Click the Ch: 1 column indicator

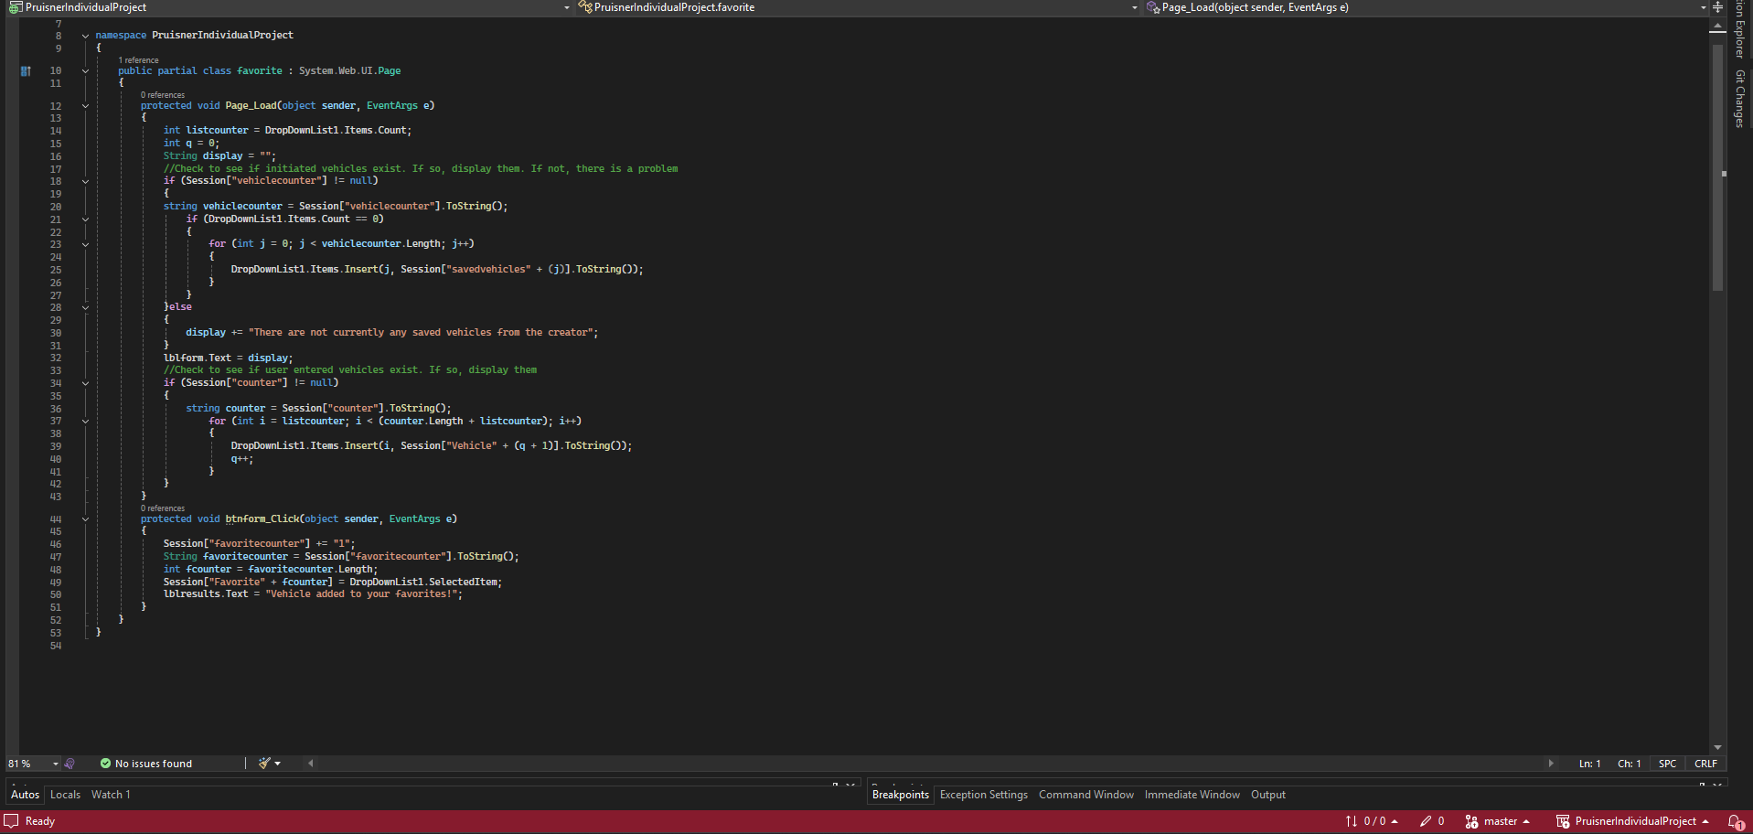1629,764
